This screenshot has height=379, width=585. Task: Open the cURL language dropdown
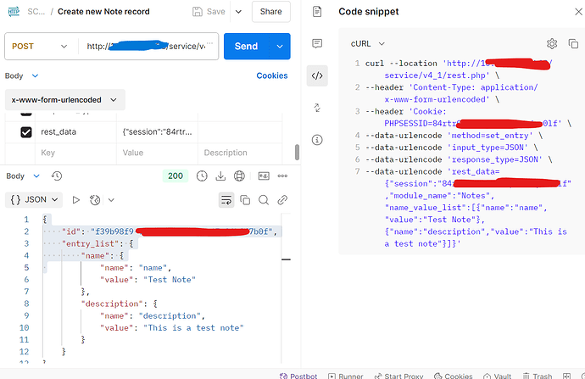(x=368, y=43)
